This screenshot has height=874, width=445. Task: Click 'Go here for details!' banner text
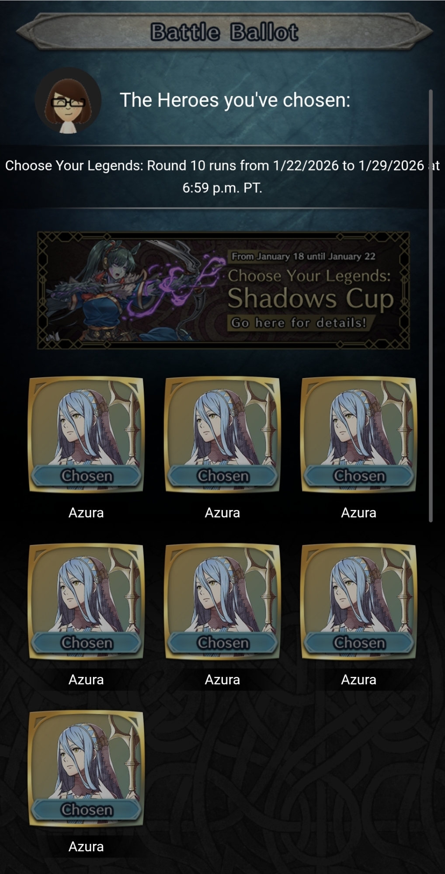click(298, 323)
